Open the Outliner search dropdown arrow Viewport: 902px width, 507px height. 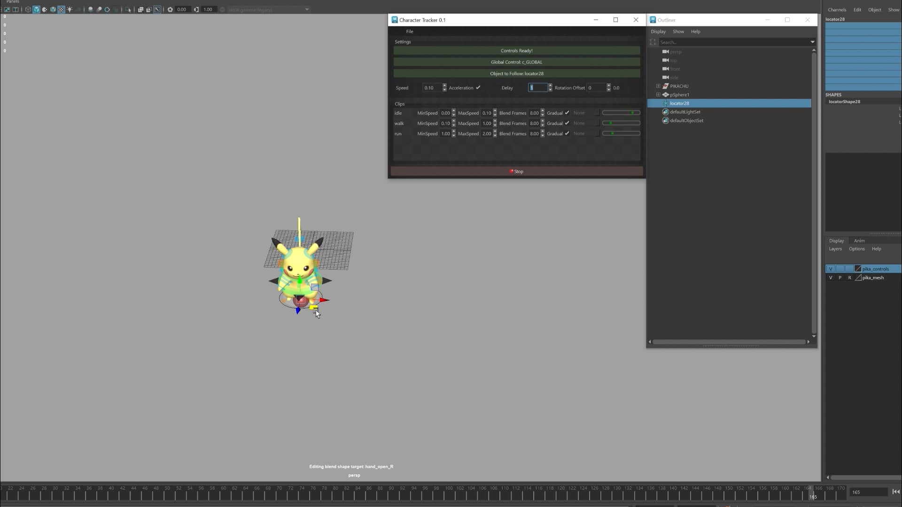point(813,42)
